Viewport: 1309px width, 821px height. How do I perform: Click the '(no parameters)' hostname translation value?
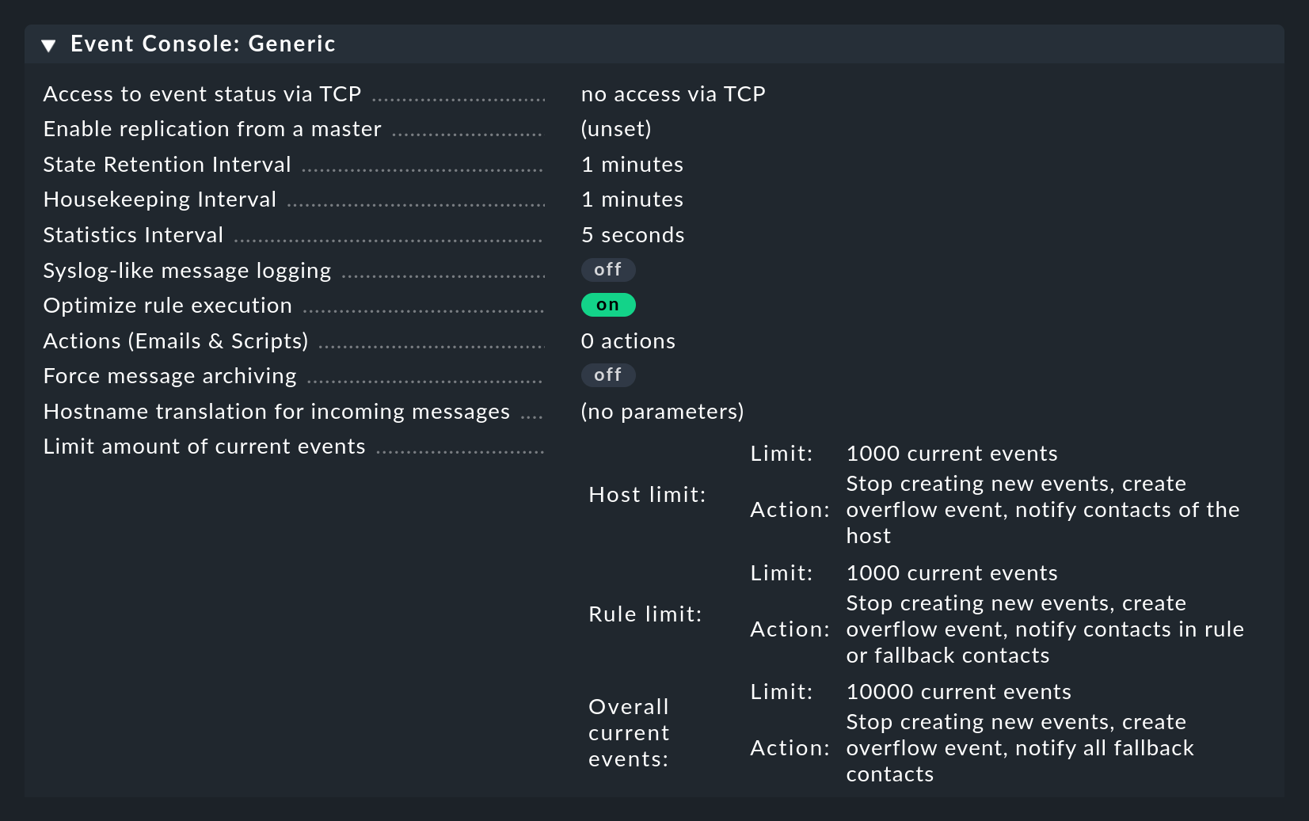pyautogui.click(x=662, y=412)
